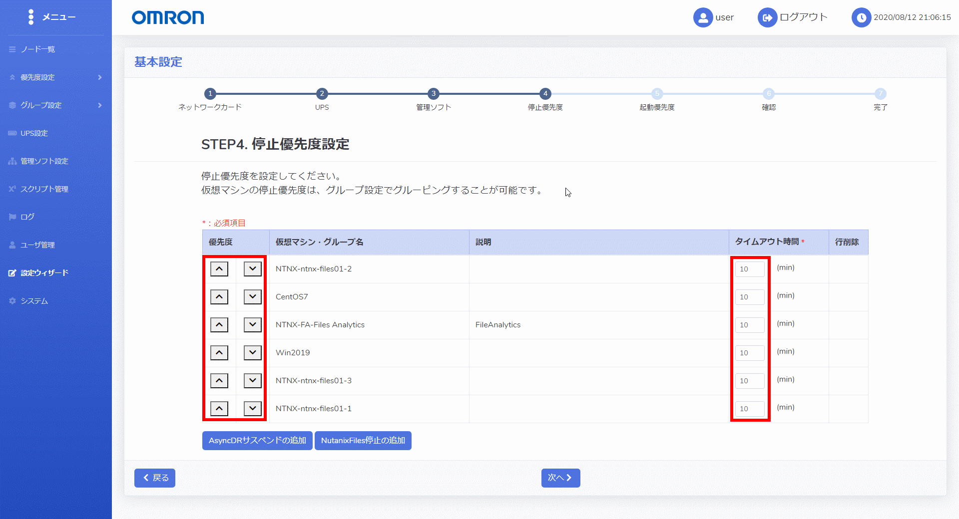Select wizard step 5 起動優先度

tap(657, 94)
